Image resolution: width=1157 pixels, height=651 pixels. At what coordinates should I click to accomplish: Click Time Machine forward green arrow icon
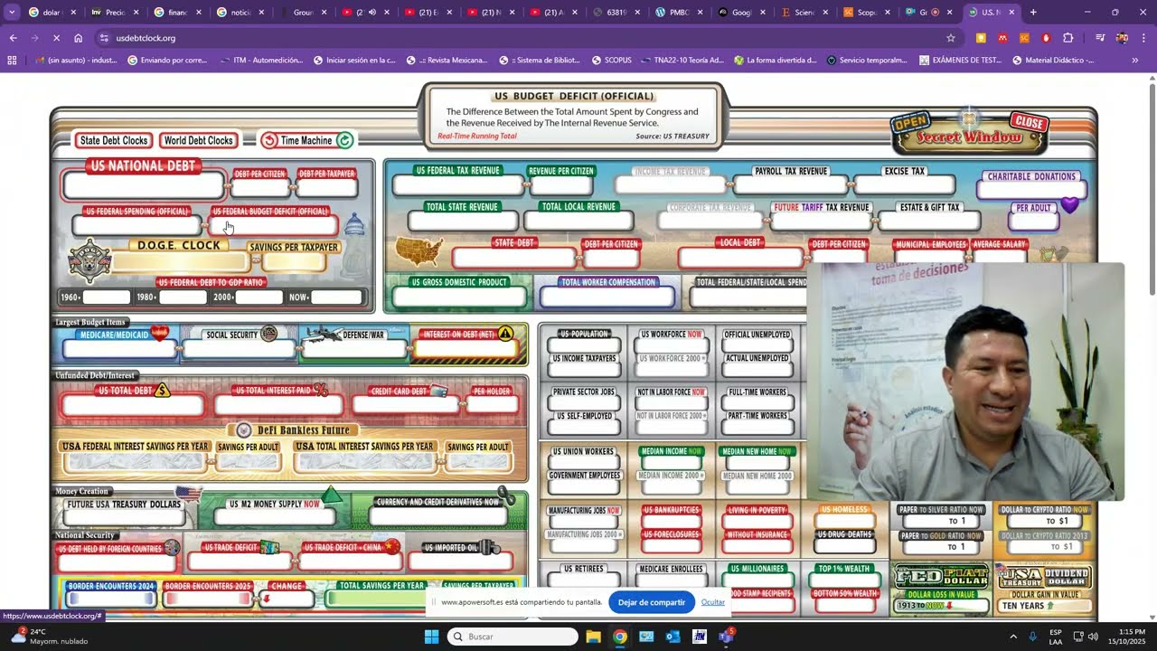[x=344, y=140]
